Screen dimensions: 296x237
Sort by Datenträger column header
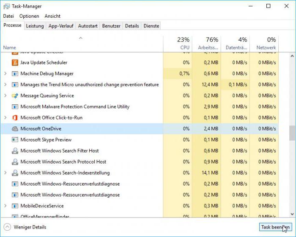[235, 44]
